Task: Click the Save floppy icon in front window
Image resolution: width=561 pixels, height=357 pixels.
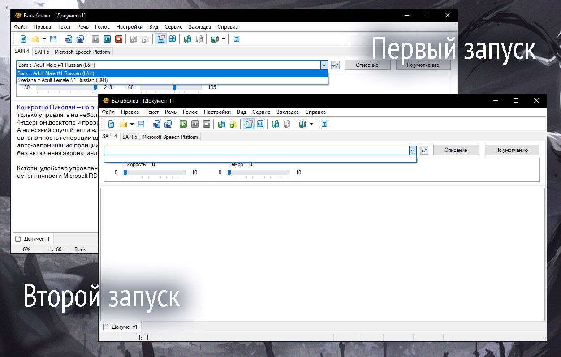Action: (141, 124)
